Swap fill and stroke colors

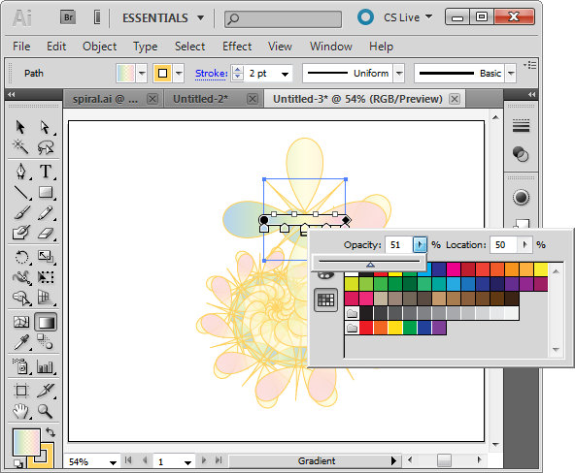[51, 432]
